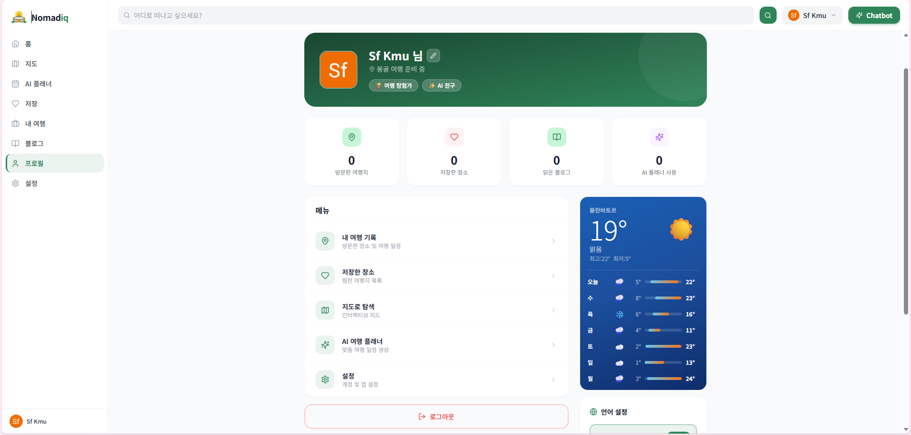Click the 울란바토르 city label in weather card
911x435 pixels.
click(x=603, y=210)
